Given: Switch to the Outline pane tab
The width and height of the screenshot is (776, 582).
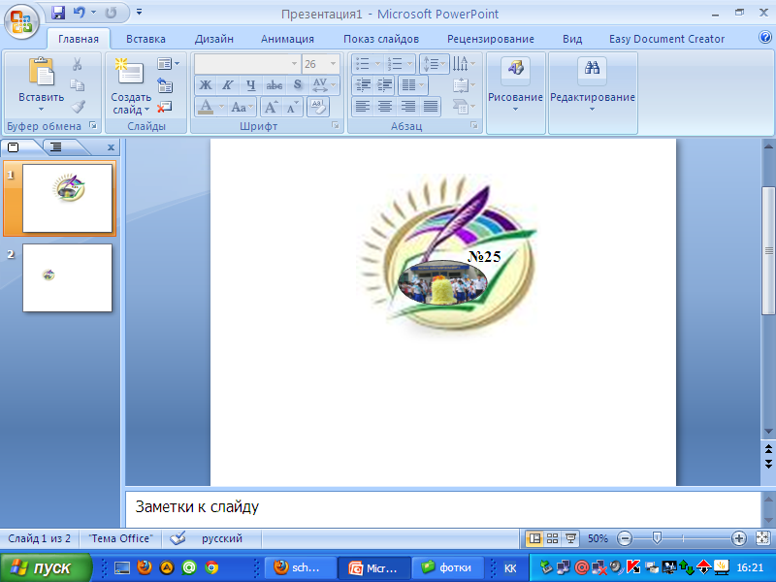Looking at the screenshot, I should click(56, 147).
